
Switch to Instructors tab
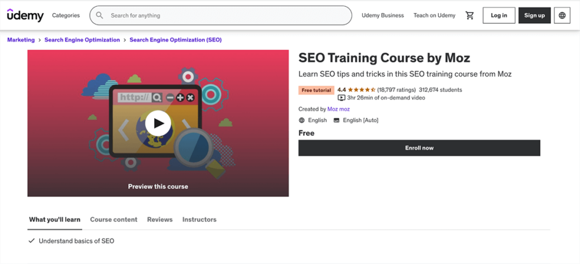click(x=199, y=220)
